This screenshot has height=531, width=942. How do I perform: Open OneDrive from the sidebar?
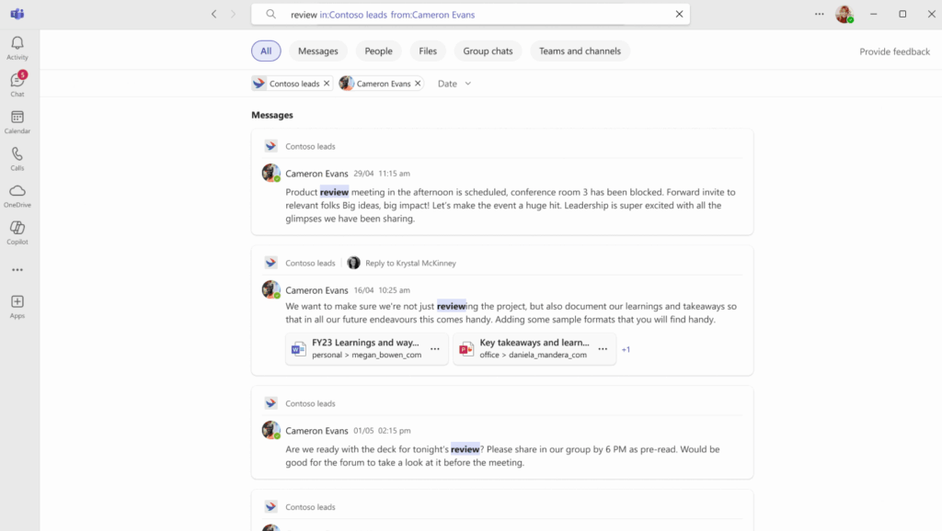(x=17, y=196)
